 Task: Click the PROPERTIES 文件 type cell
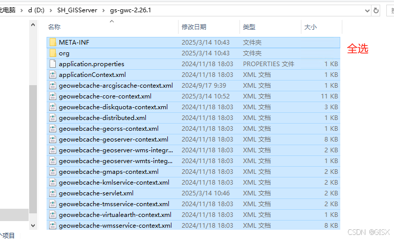[268, 64]
